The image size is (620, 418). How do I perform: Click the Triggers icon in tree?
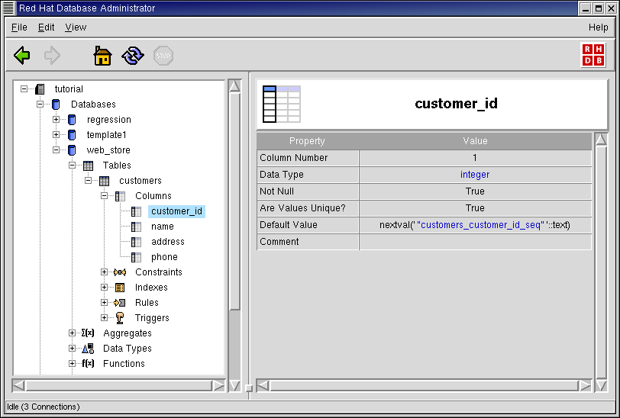120,318
